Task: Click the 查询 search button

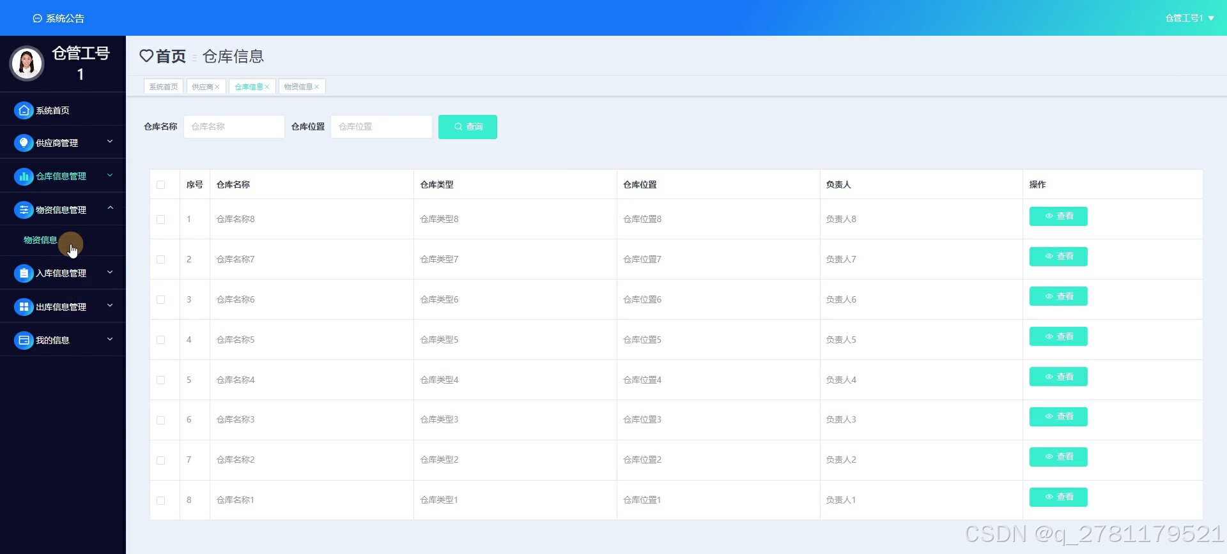Action: pyautogui.click(x=468, y=126)
